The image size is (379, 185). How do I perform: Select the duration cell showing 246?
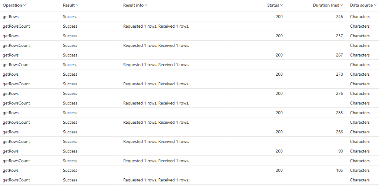tap(339, 17)
